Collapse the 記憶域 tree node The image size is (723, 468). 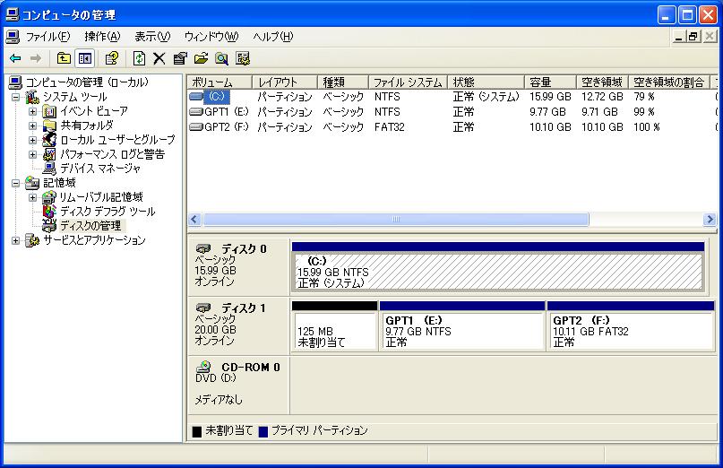(x=15, y=183)
